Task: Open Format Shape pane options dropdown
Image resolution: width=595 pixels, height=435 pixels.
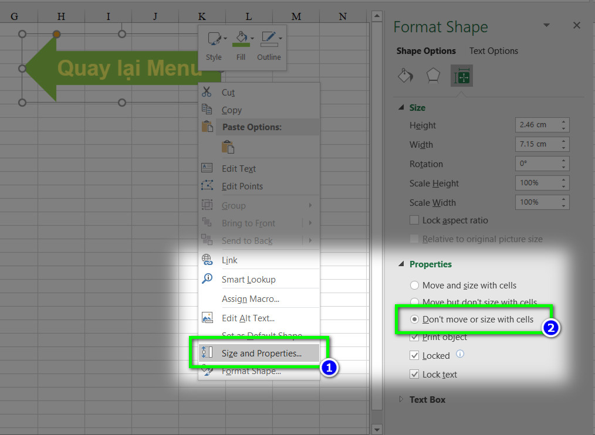Action: (546, 25)
